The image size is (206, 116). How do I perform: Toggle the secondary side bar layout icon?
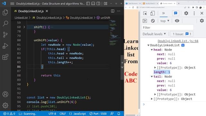(x=98, y=4)
